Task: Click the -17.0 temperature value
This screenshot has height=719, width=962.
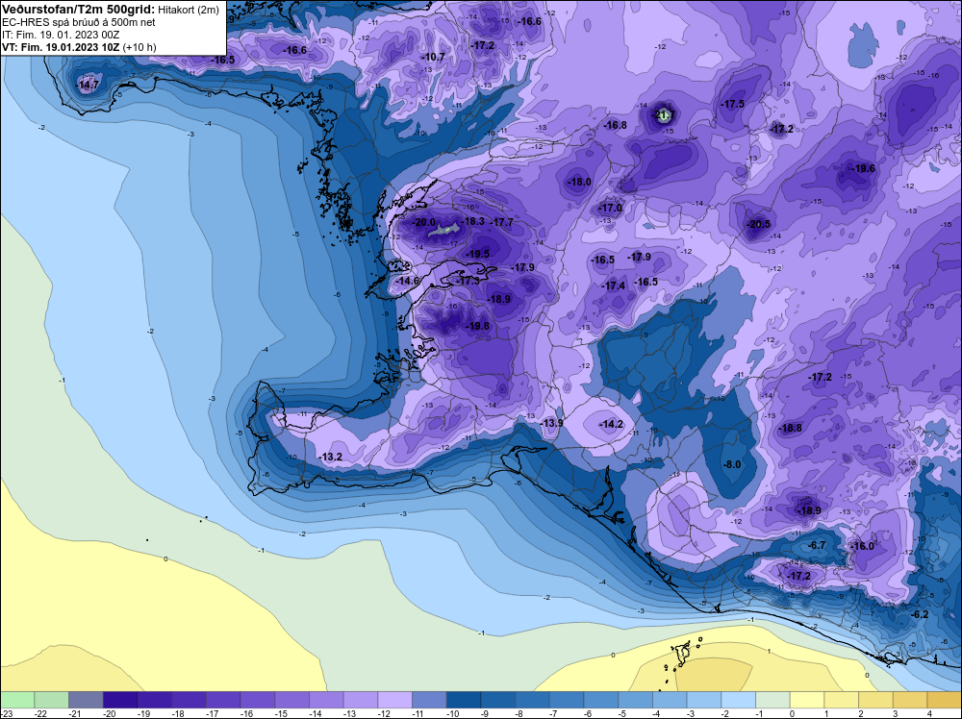Action: 611,209
